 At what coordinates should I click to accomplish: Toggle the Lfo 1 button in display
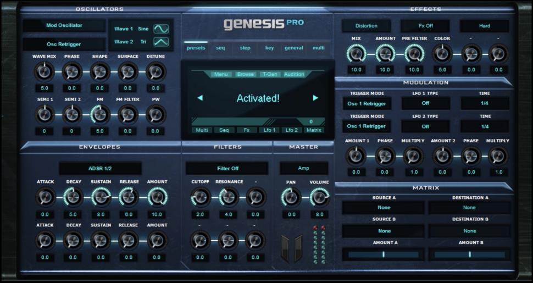click(x=269, y=130)
